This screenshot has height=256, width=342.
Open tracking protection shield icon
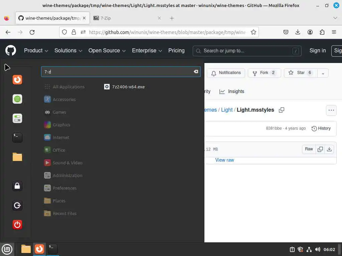[64, 32]
